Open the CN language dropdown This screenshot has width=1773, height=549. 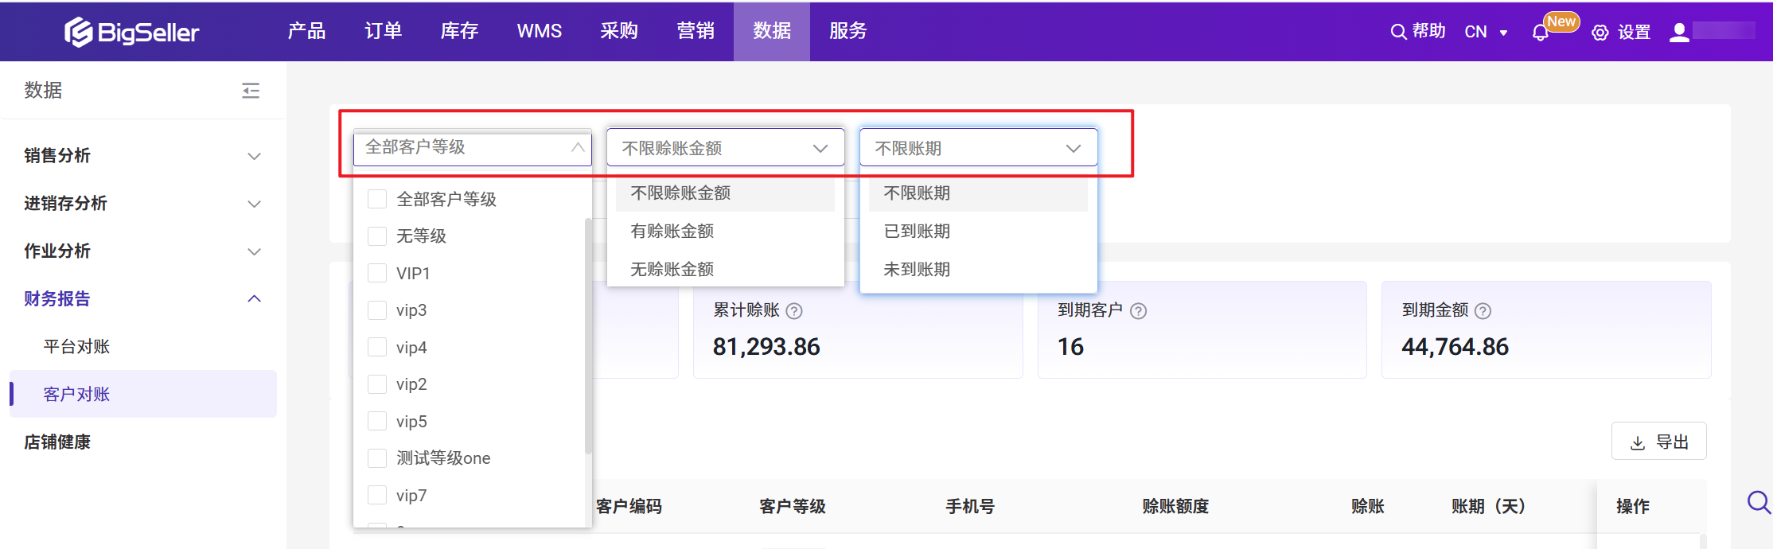tap(1486, 32)
